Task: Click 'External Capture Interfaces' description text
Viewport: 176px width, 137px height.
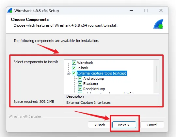Action: [x=88, y=103]
